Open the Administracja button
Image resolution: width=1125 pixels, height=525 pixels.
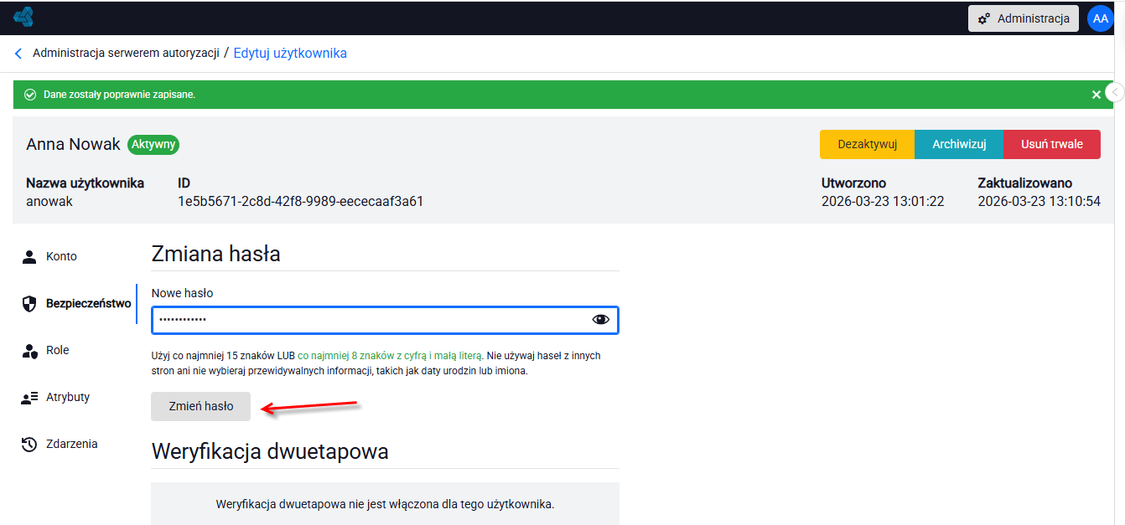point(1024,18)
